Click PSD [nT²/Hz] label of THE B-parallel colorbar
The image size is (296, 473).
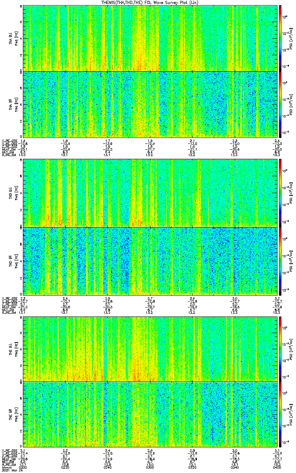291,415
